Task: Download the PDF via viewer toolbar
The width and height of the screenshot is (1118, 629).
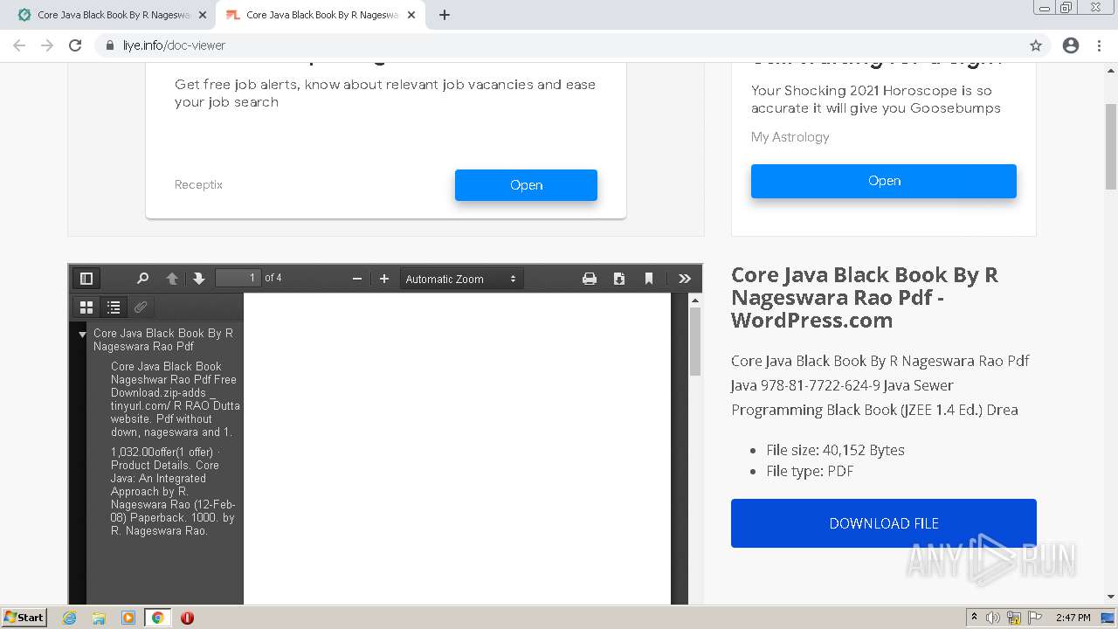Action: [619, 279]
